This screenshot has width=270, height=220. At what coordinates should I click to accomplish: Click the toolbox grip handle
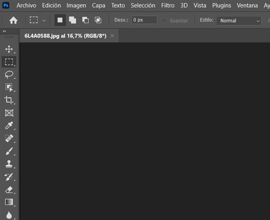click(9, 37)
